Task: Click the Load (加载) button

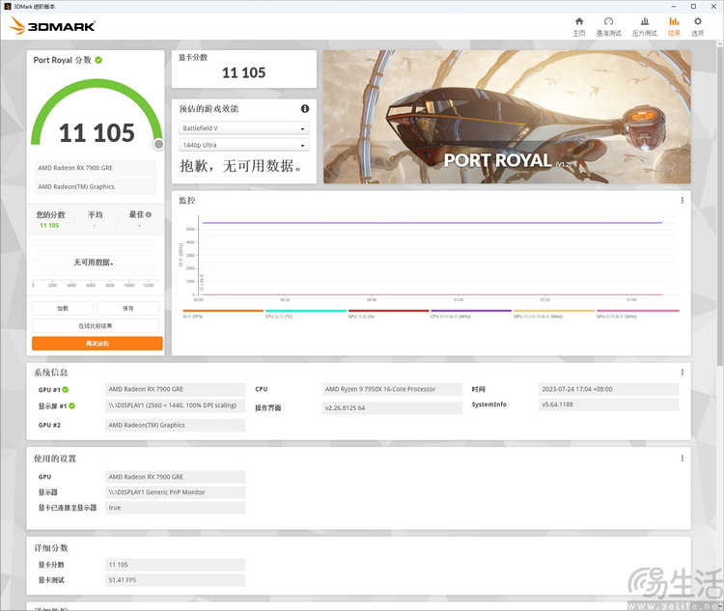Action: pyautogui.click(x=63, y=309)
